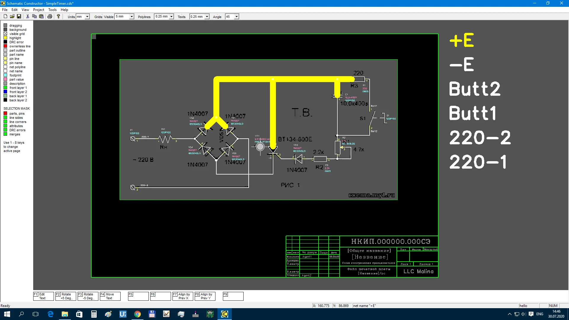This screenshot has width=569, height=320.
Task: Expand the Grids visibility dropdown set to 5 mm
Action: click(132, 17)
